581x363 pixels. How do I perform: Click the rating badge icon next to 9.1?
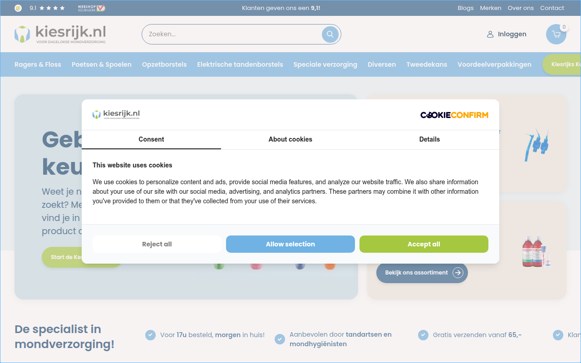(18, 8)
